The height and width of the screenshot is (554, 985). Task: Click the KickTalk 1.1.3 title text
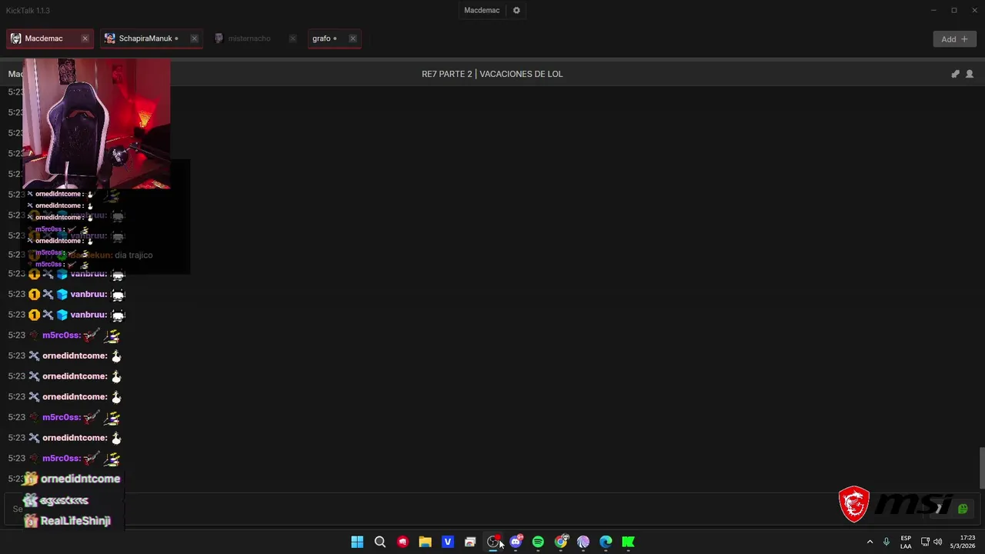(28, 11)
